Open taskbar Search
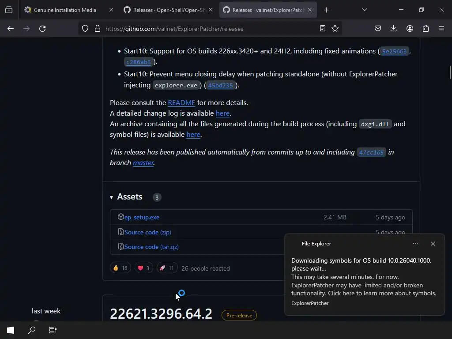The width and height of the screenshot is (452, 339). coord(32,330)
